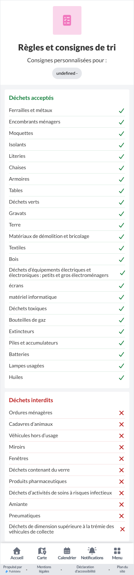Open the Accueil home icon

(17, 551)
